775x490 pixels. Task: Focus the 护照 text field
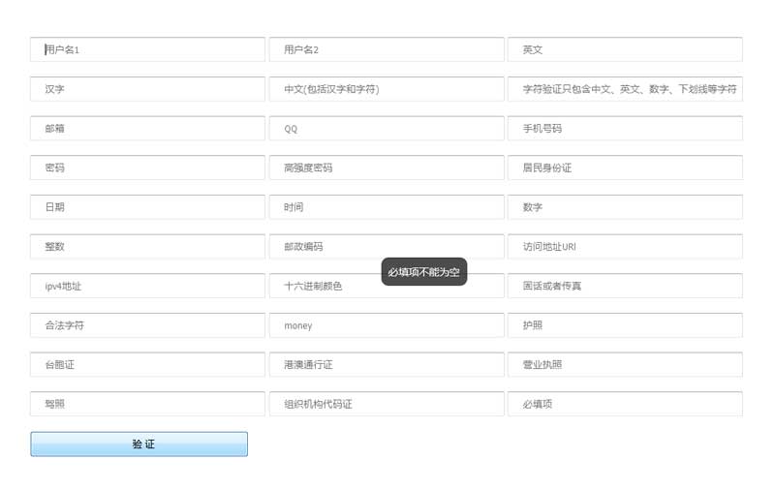[625, 325]
